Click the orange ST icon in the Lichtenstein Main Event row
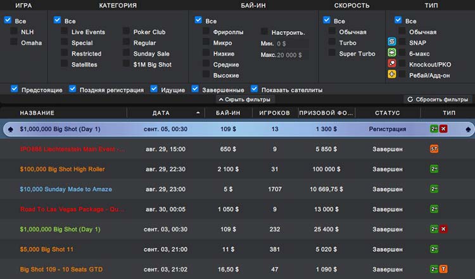Viewport: 475px width, 279px height. pyautogui.click(x=434, y=149)
